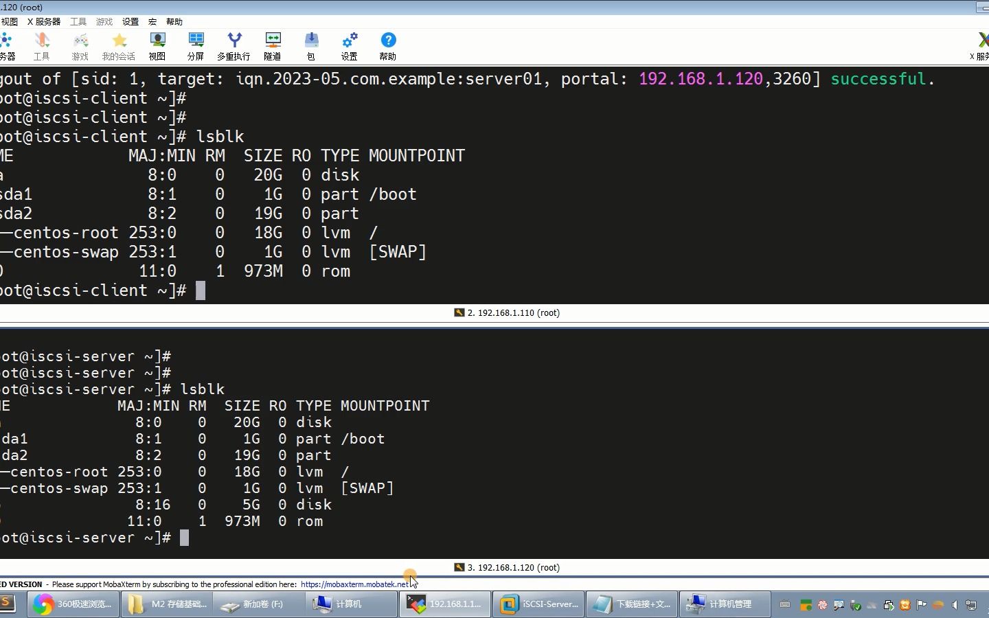This screenshot has height=618, width=989.
Task: Click MOUNTPOINT header in server terminal
Action: [385, 406]
